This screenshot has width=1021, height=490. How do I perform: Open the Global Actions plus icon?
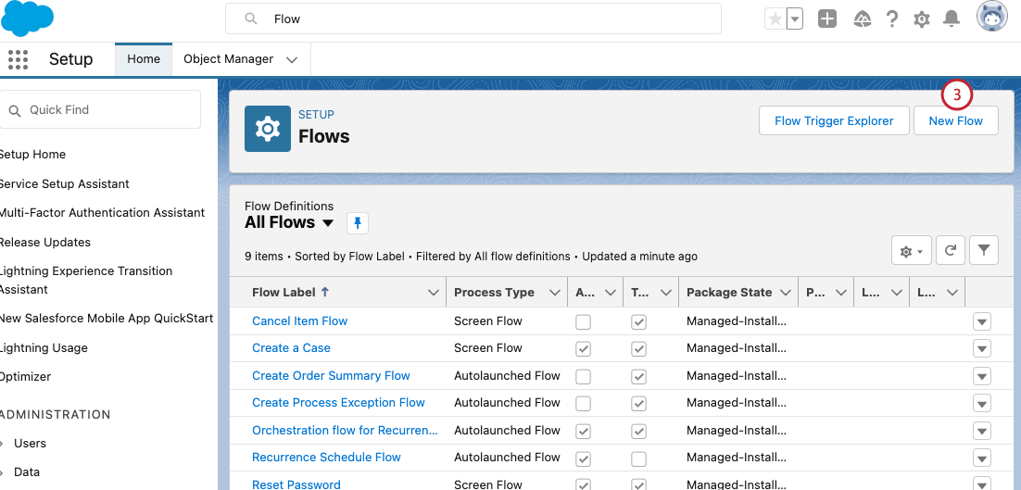pos(827,19)
